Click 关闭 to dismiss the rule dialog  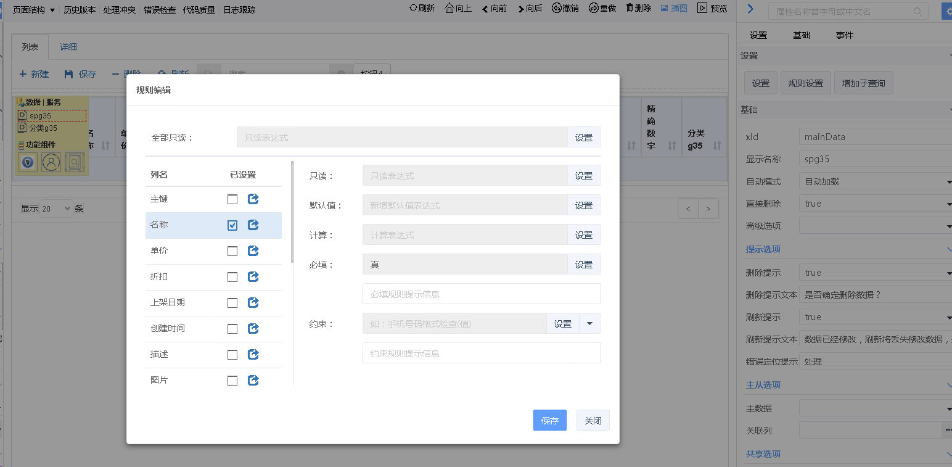click(x=593, y=420)
